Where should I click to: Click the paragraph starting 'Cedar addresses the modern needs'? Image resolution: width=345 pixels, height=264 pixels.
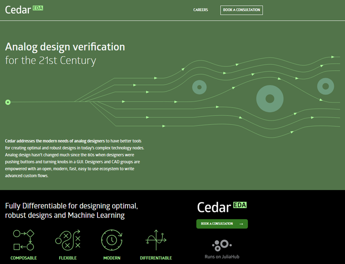point(74,158)
